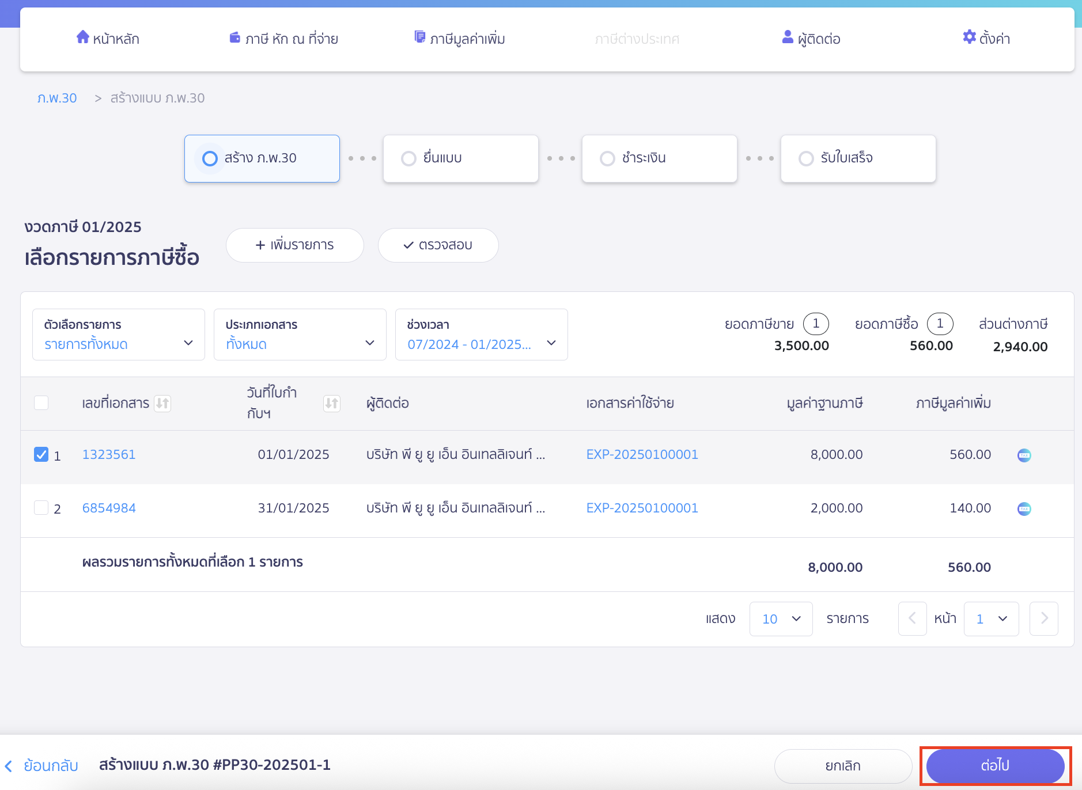Open the ช่วงเวลา date range dropdown

pyautogui.click(x=481, y=335)
